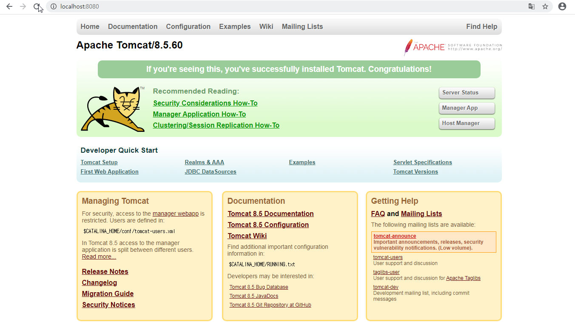Open Tomcat 8.5 JavaDocs link
Screen dimensions: 575x322
coord(254,296)
